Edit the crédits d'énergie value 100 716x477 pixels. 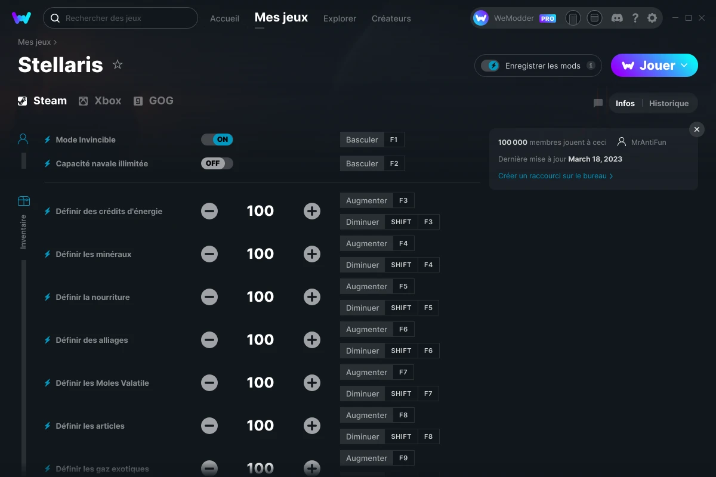point(260,211)
